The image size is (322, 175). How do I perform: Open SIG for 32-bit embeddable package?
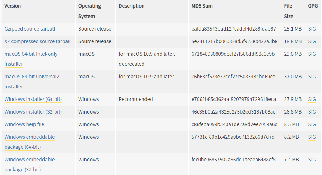point(312,160)
